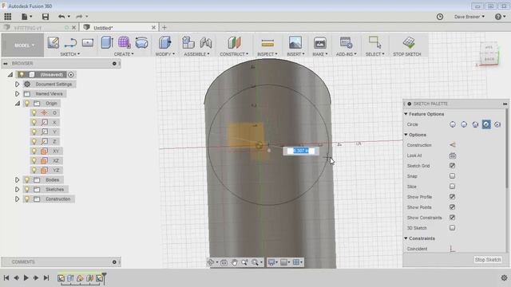Choose 3-tangent circle type
This screenshot has width=511, height=287.
[497, 124]
